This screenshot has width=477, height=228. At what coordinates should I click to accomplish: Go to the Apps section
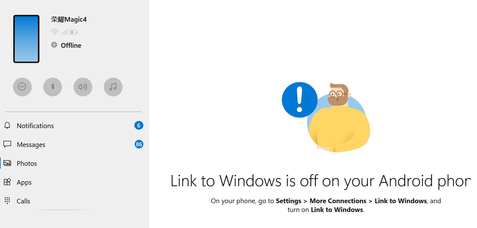coord(24,182)
